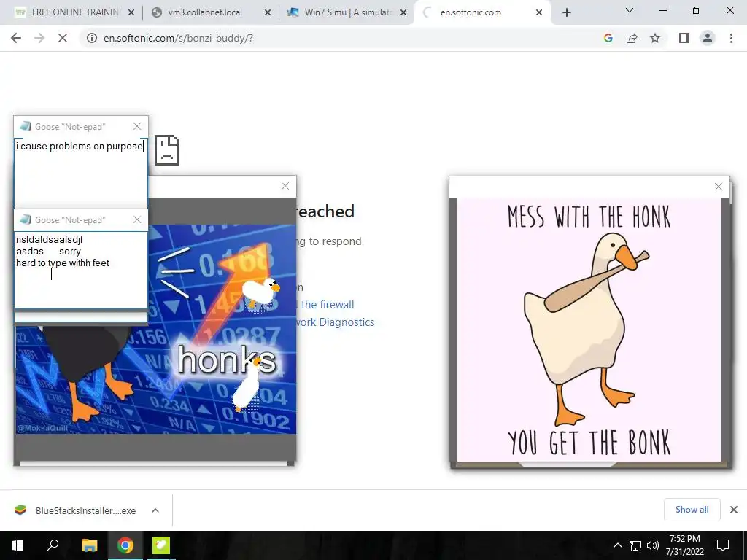
Task: Open a new browser tab
Action: (x=566, y=12)
